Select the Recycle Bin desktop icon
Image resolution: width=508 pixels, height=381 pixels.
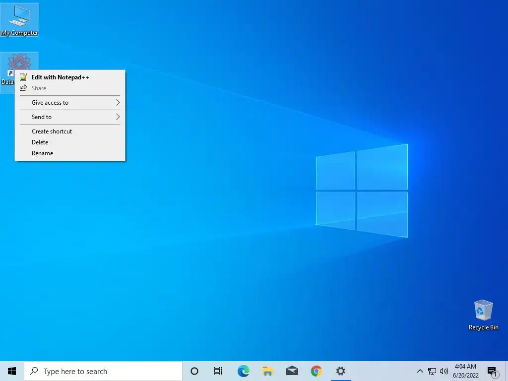pos(483,315)
